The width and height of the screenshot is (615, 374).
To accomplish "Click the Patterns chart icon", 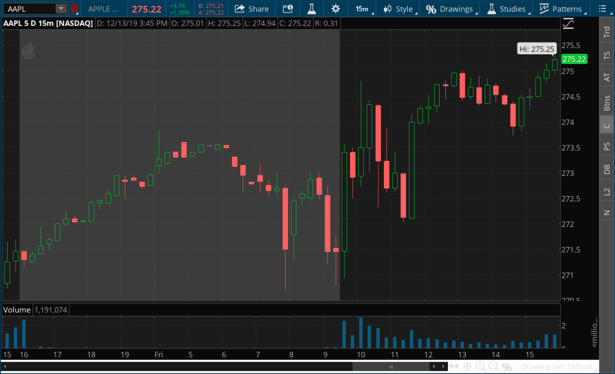I will 544,9.
